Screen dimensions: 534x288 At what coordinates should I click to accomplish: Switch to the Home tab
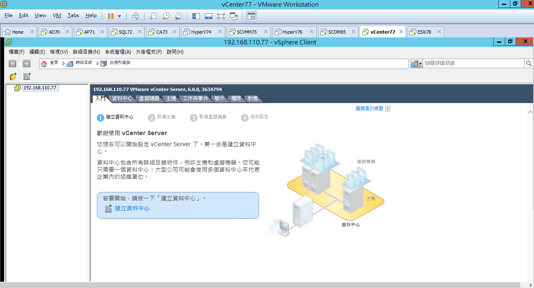coord(18,32)
